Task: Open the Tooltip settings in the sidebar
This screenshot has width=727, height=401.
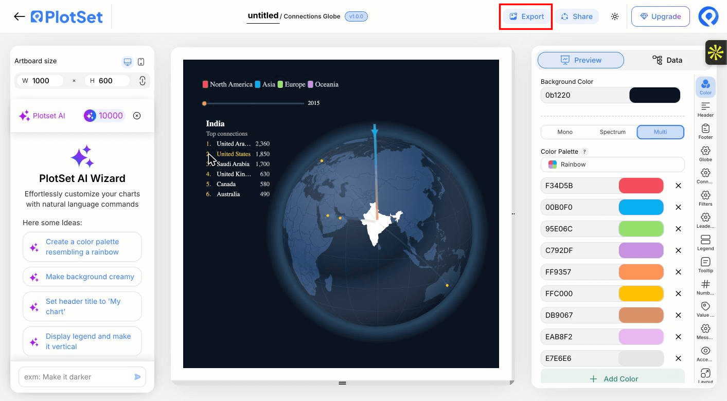Action: pos(705,264)
